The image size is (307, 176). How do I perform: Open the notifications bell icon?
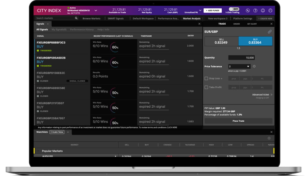click(x=263, y=11)
